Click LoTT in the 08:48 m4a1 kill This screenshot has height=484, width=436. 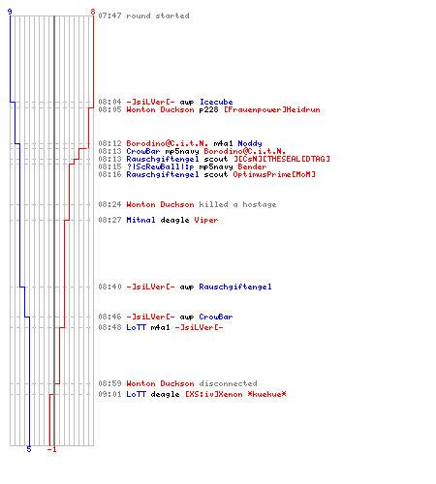pyautogui.click(x=136, y=327)
